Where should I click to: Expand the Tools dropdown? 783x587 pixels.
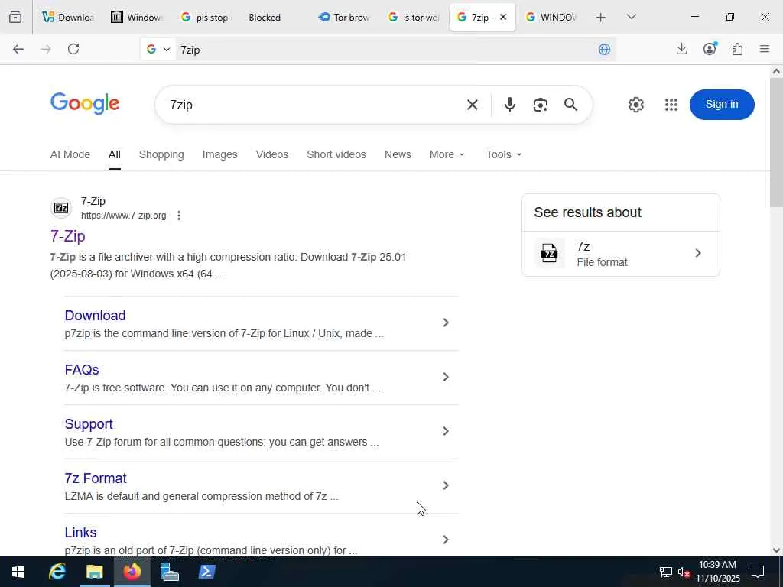pyautogui.click(x=504, y=154)
